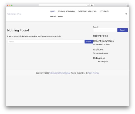The width and height of the screenshot is (135, 114).
Task: Click Search button under Nothing Found
Action: coord(89,42)
